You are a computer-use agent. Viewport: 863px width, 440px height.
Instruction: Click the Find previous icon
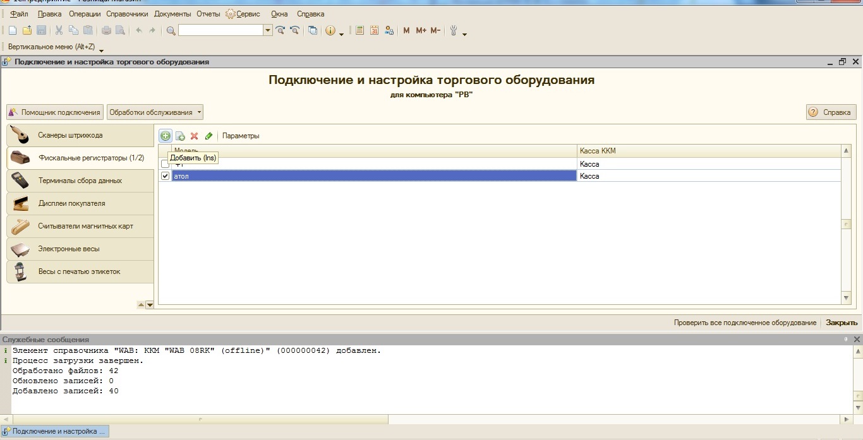coord(294,30)
